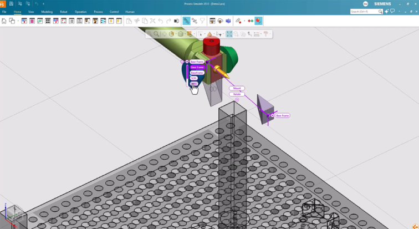Viewport: 419px width, 229px height.
Task: Click the scissors Cut icon
Action: (x=136, y=21)
